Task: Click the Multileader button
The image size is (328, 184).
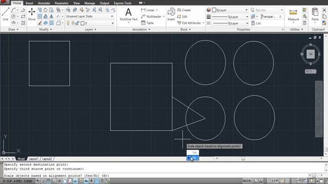Action: [x=151, y=16]
